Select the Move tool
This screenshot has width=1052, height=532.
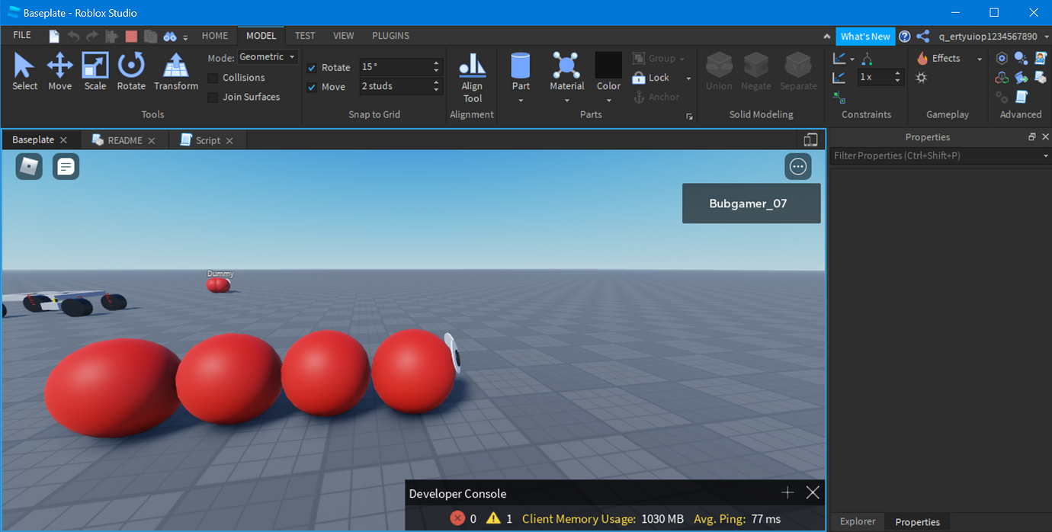tap(59, 71)
